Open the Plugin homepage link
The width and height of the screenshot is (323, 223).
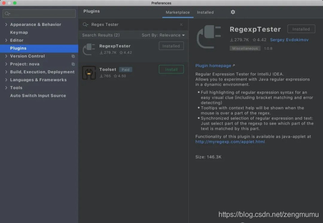[213, 66]
